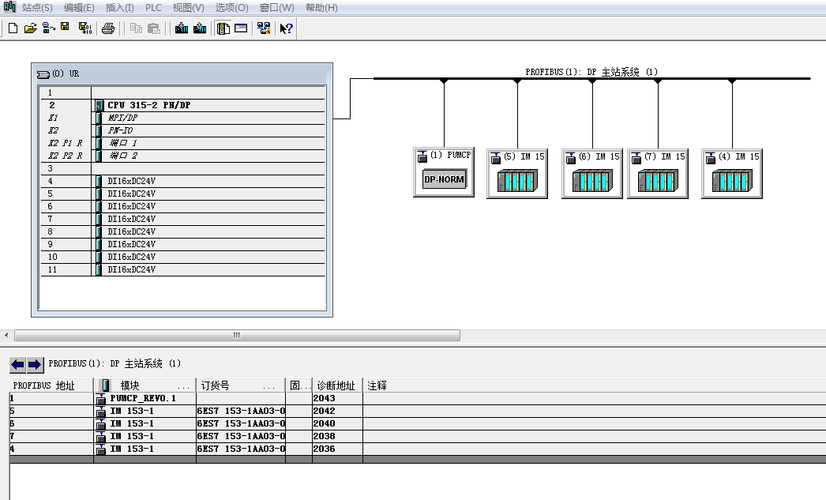Screen dimensions: 826x500
Task: Click the (0) UR rack title bar
Action: coord(182,74)
